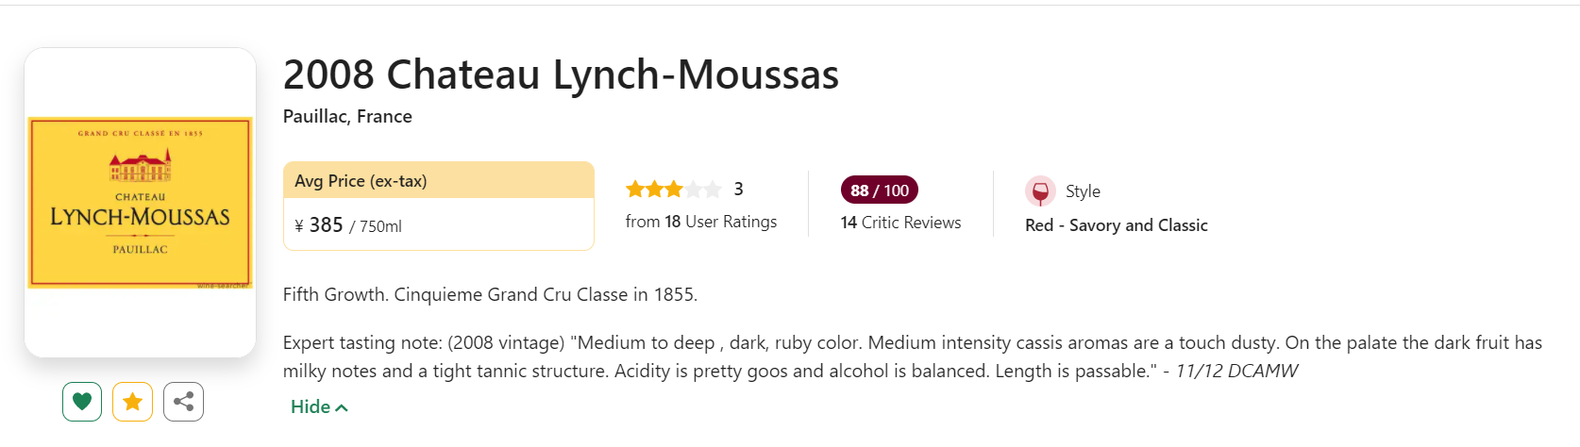Open the 18 User Ratings link
Screen dimensions: 1580x447
coord(700,222)
